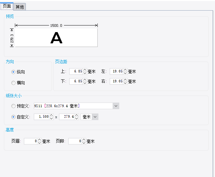Screen dimensions: 215x177
Task: Increase the header (页眉) height
Action: click(39, 140)
